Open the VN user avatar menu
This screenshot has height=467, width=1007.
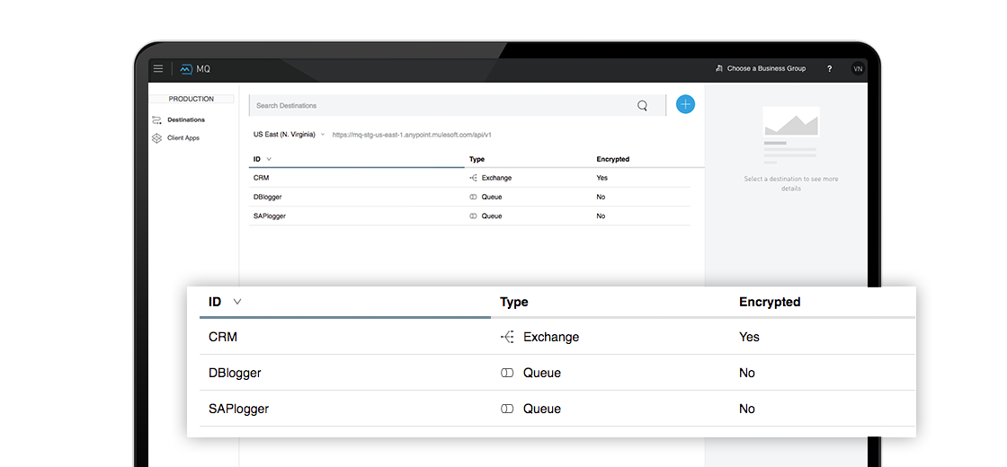(857, 68)
